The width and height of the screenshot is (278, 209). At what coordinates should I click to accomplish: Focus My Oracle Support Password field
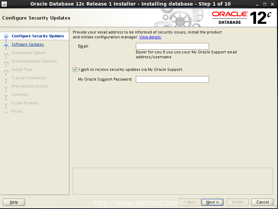172,79
